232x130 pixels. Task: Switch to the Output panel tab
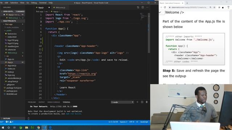(42, 102)
